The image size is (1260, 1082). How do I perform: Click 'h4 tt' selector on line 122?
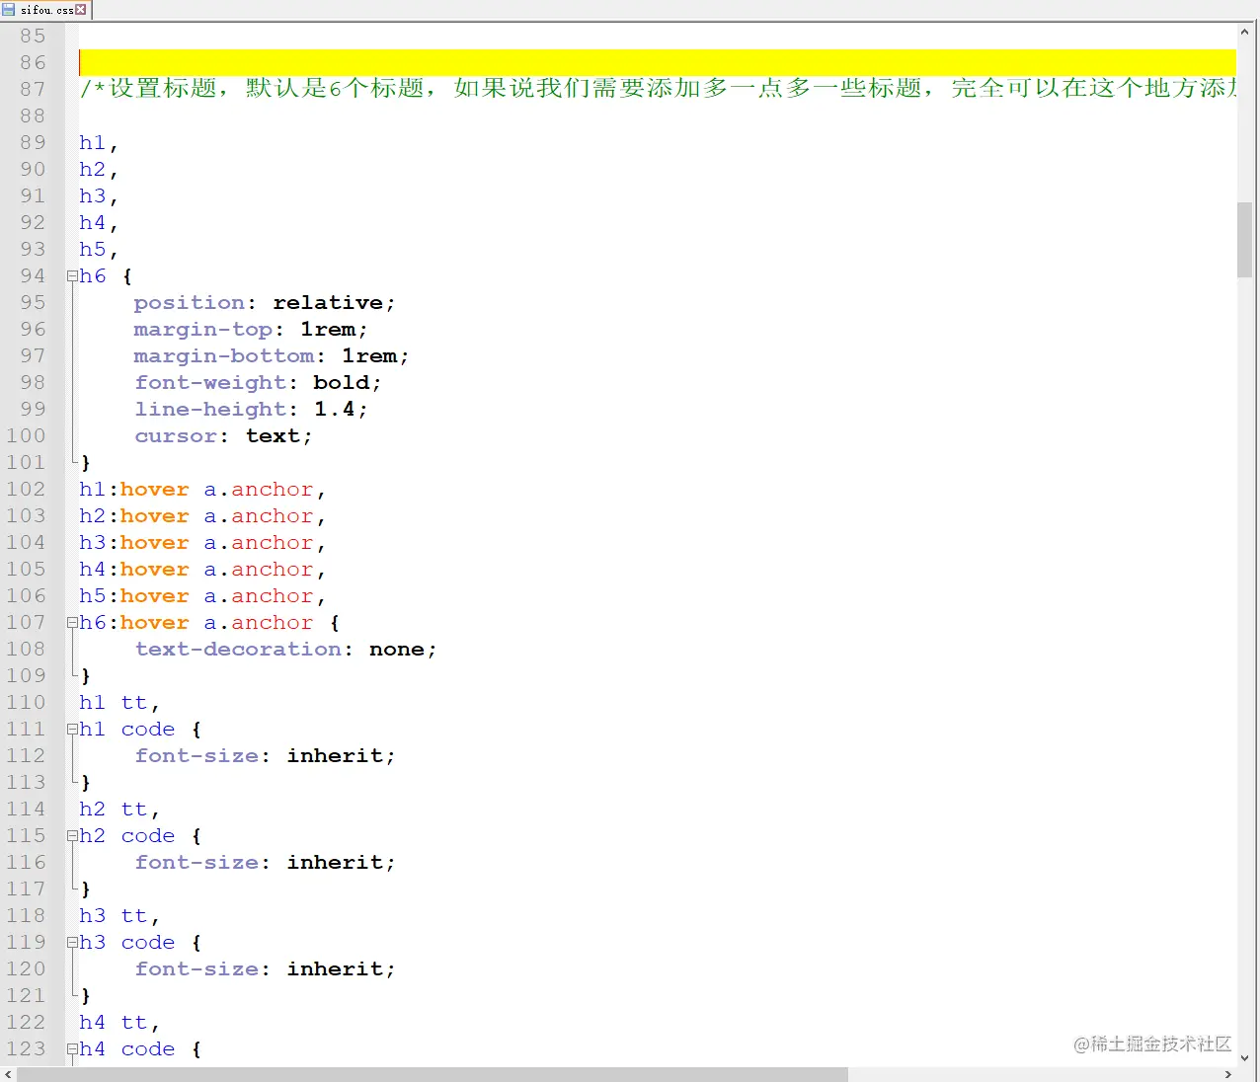tap(113, 1023)
